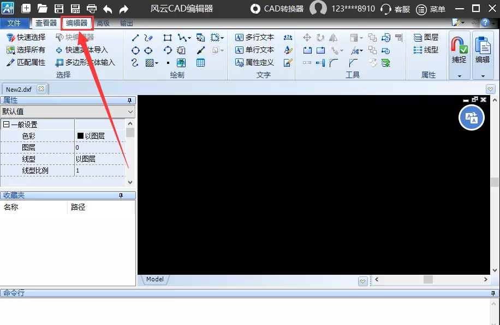Switch to the 编辑器 tab

tap(77, 23)
